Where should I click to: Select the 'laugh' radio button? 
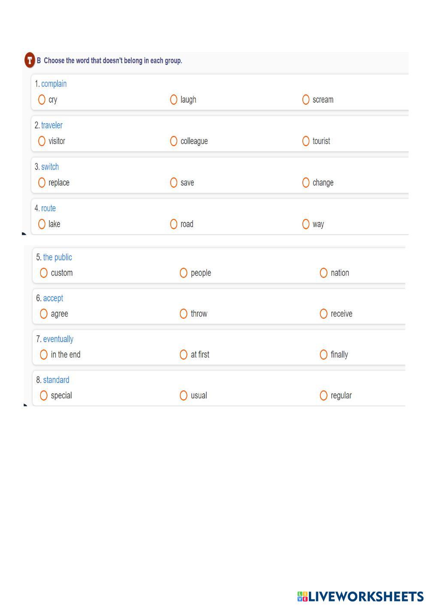[x=174, y=100]
